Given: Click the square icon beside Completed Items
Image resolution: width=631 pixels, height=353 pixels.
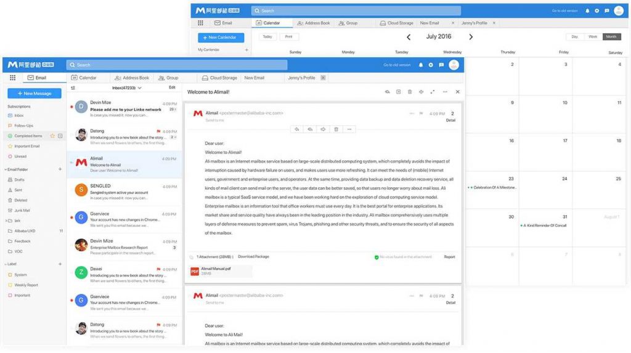Looking at the screenshot, I should pyautogui.click(x=60, y=136).
